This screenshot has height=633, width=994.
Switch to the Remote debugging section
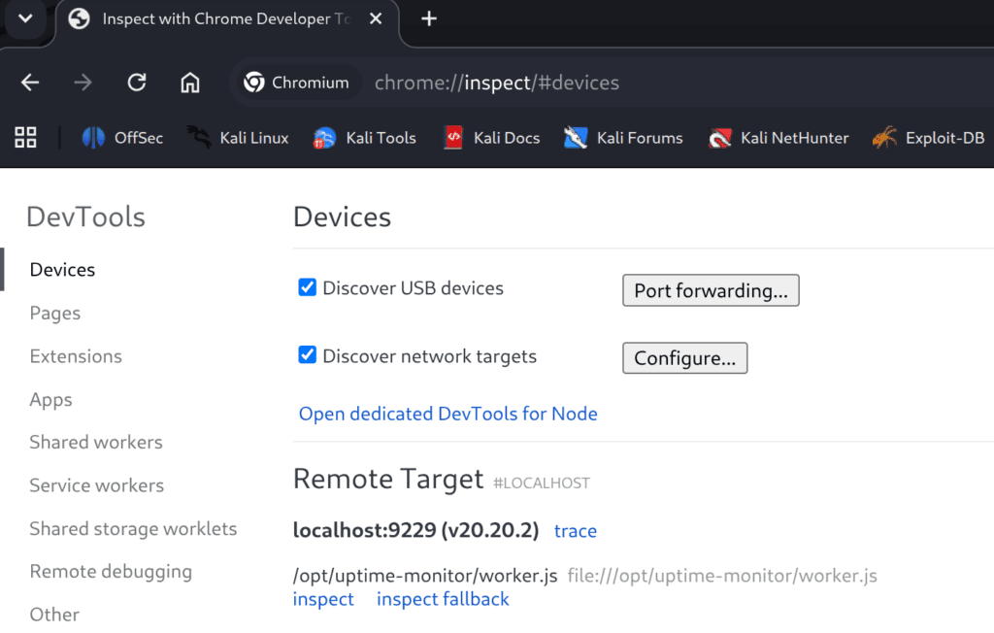(x=111, y=572)
